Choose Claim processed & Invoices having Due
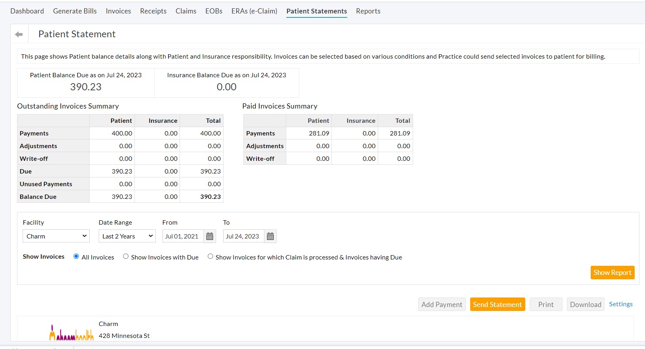 pos(210,257)
